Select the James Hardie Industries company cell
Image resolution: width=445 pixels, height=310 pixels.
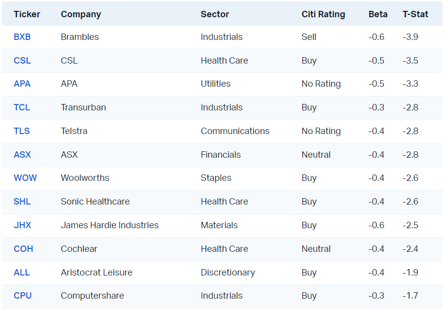110,225
